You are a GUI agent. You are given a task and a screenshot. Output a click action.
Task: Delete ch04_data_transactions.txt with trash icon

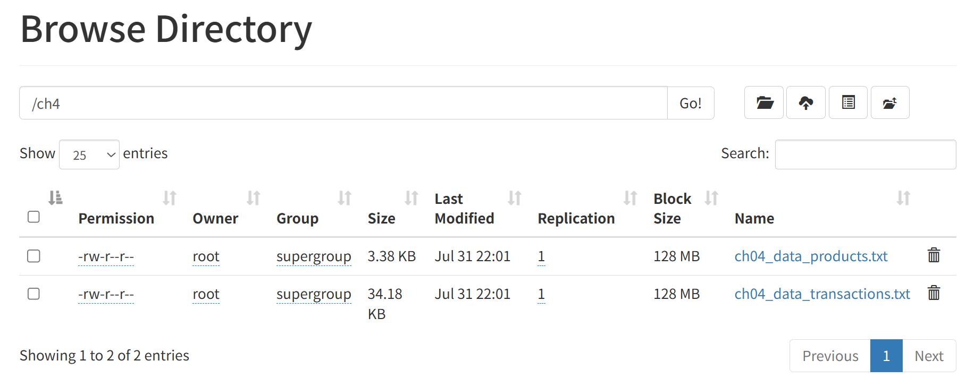pyautogui.click(x=934, y=293)
